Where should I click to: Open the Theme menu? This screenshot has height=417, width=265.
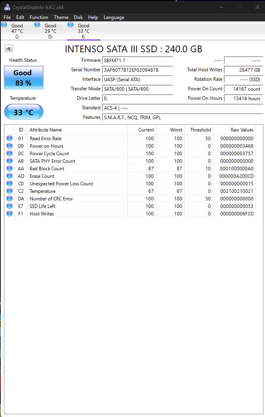click(61, 17)
